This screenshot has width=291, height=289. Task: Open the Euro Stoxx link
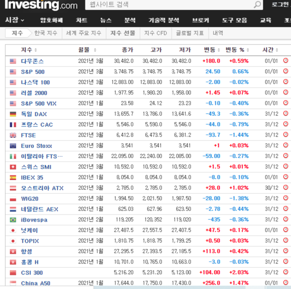pos(37,146)
